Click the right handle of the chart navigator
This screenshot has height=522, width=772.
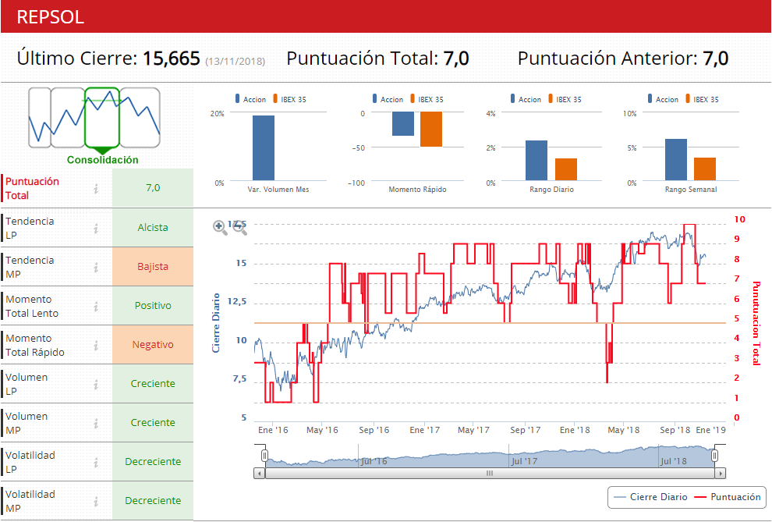[x=714, y=456]
